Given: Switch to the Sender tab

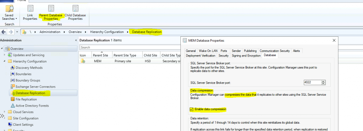Looking at the screenshot, I should point(236,51).
